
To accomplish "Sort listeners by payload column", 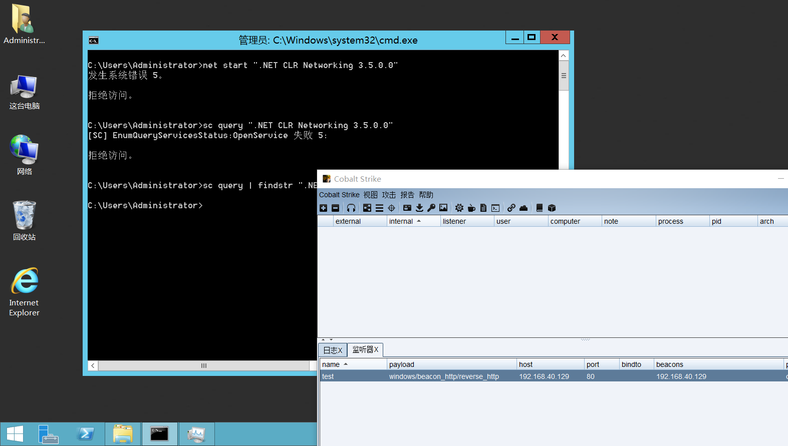I will [x=452, y=364].
